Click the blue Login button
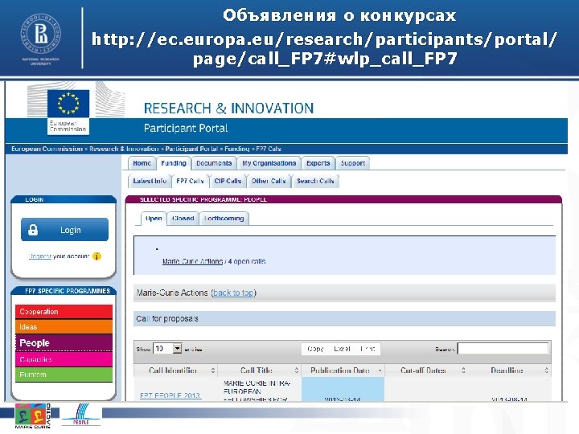 [x=64, y=230]
